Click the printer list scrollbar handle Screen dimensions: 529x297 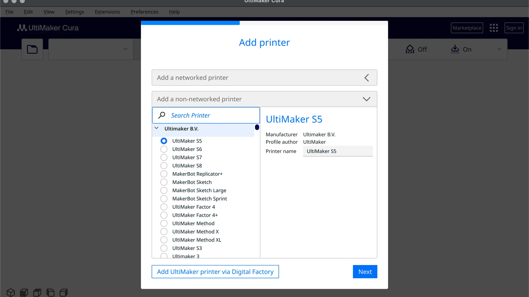[x=257, y=127]
